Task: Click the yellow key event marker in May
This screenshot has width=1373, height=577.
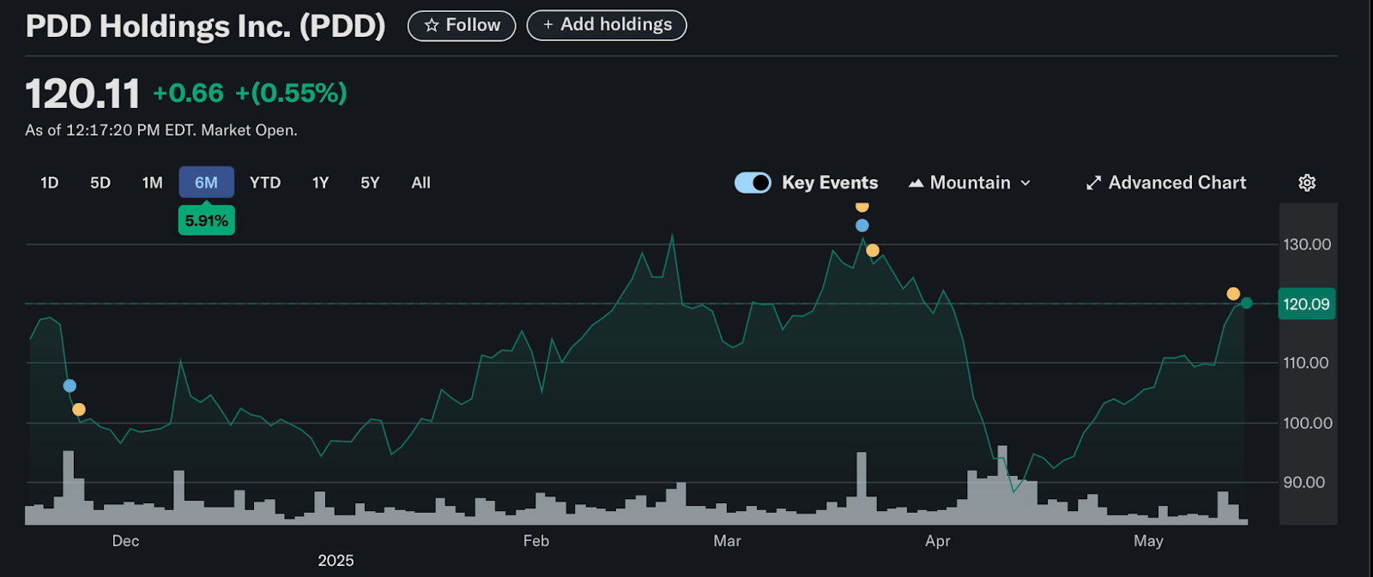Action: tap(1233, 294)
